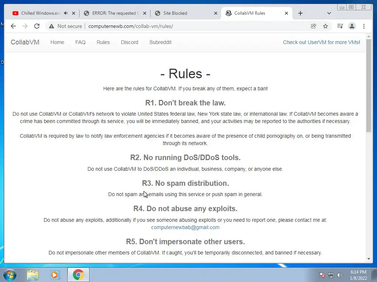Open the Home nav link
Screen dimensions: 377x282
tap(57, 42)
